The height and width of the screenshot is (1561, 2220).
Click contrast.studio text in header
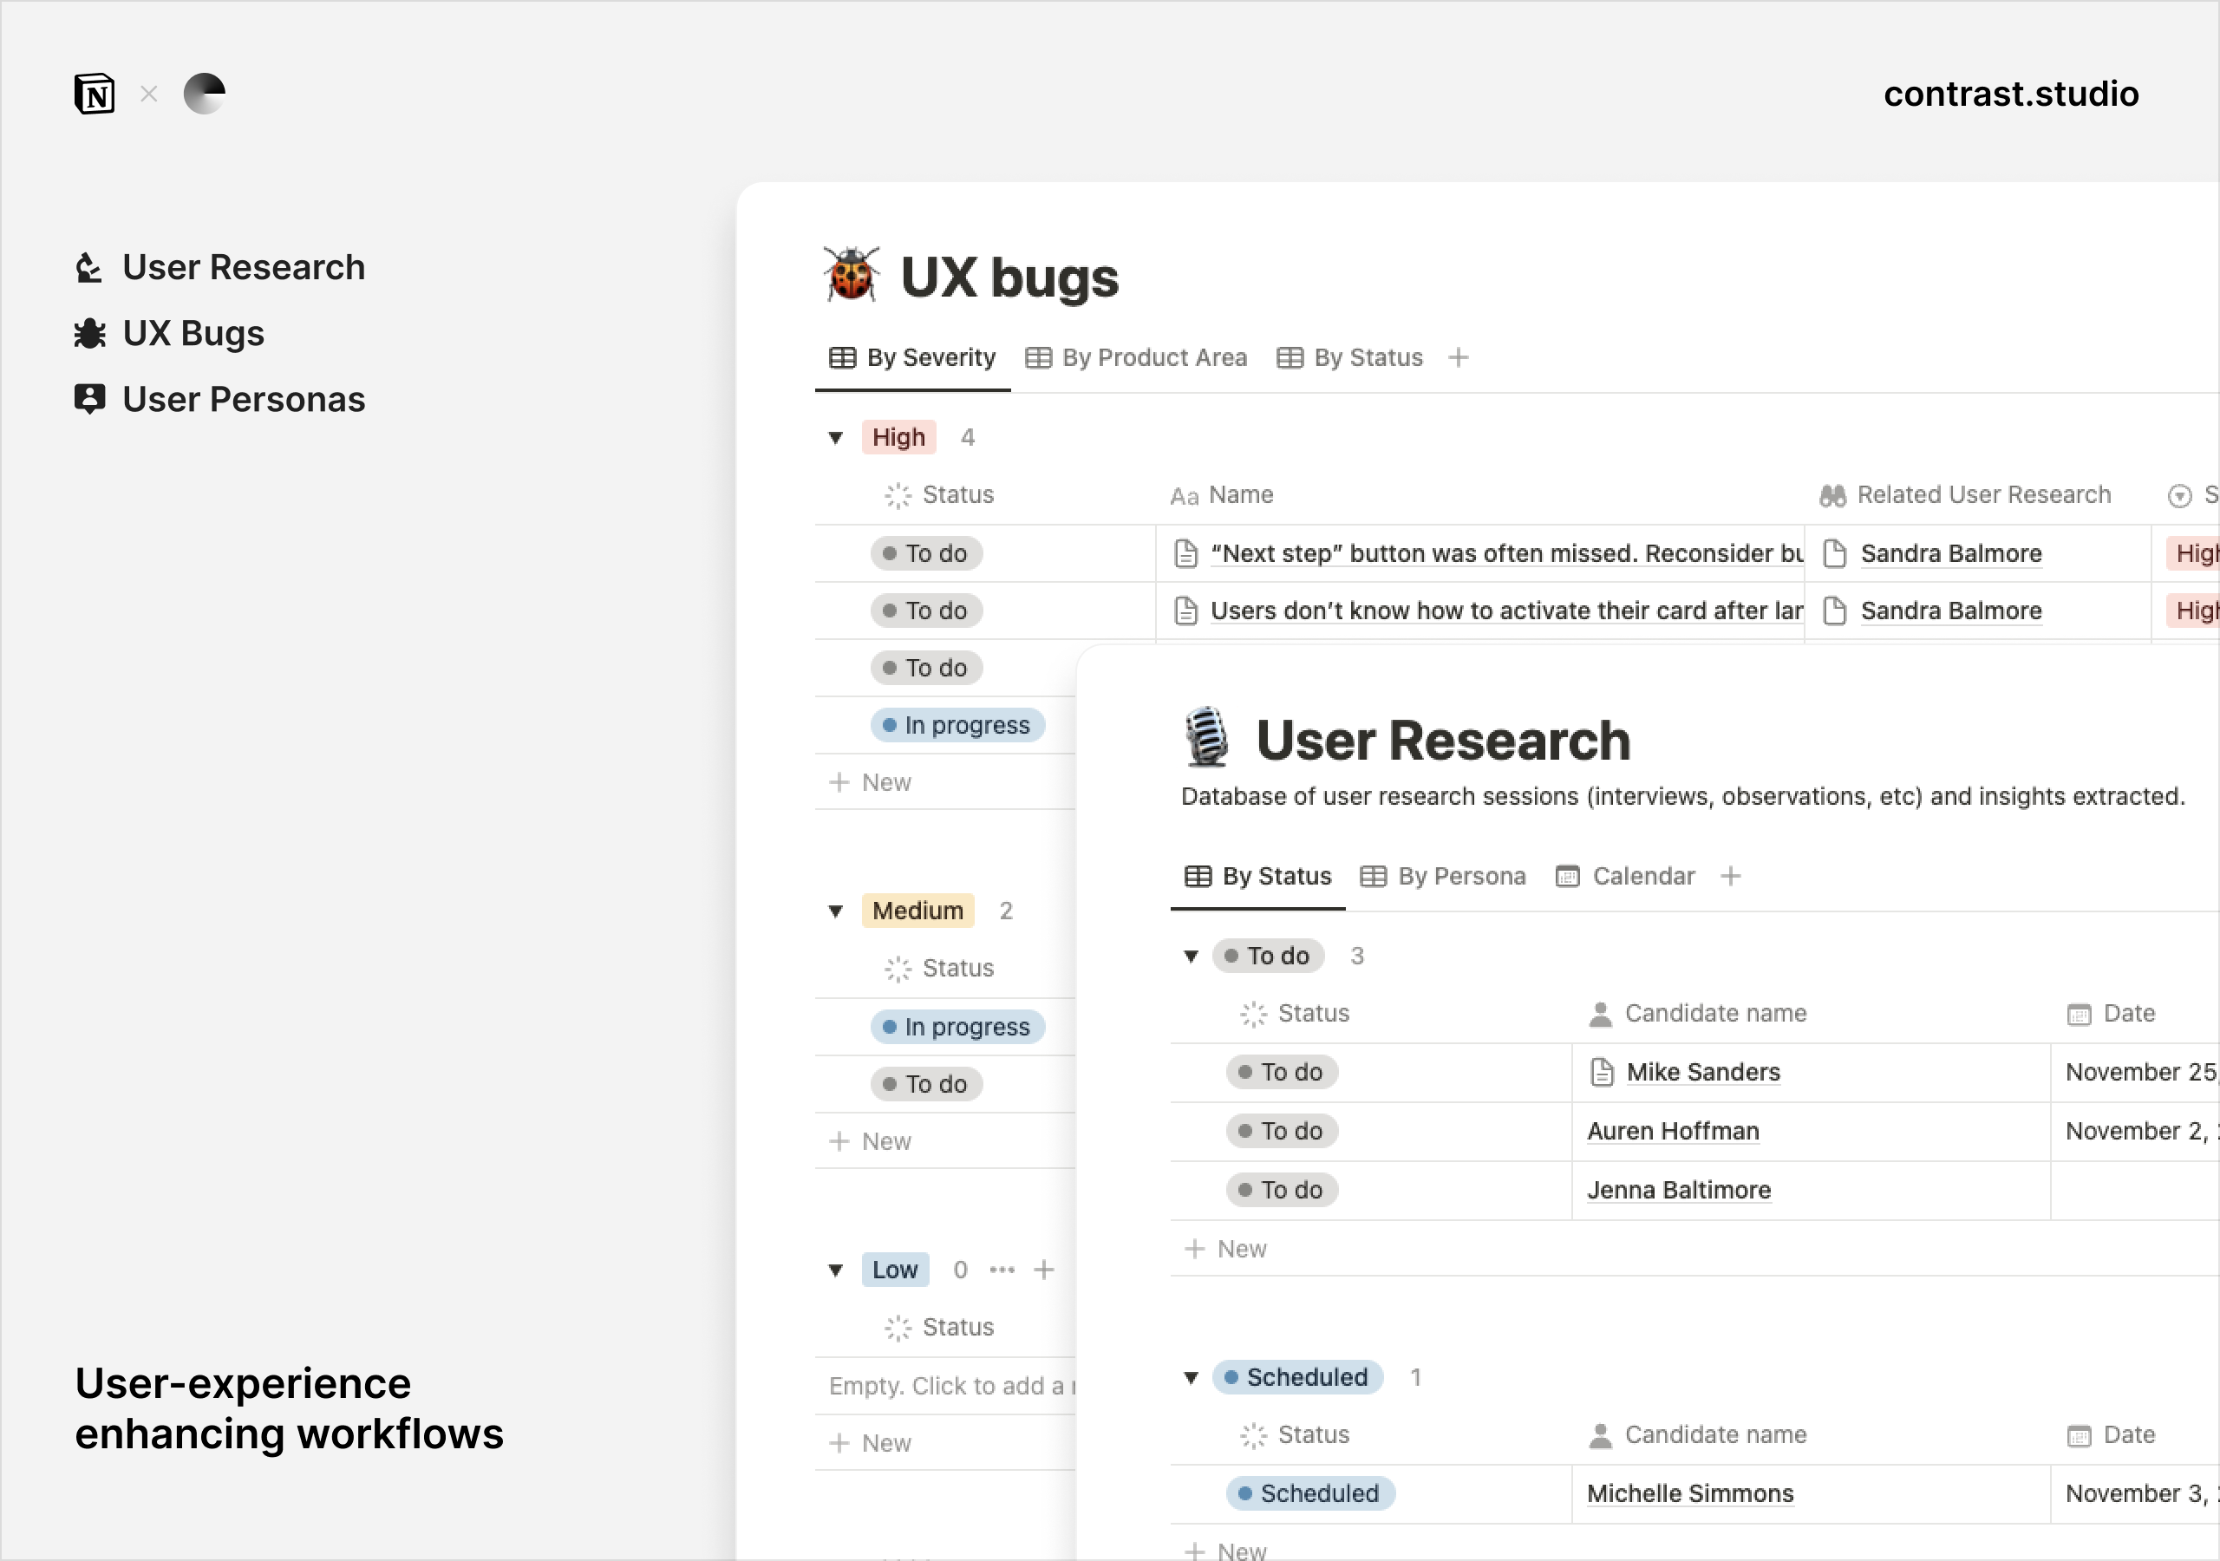pos(2011,94)
